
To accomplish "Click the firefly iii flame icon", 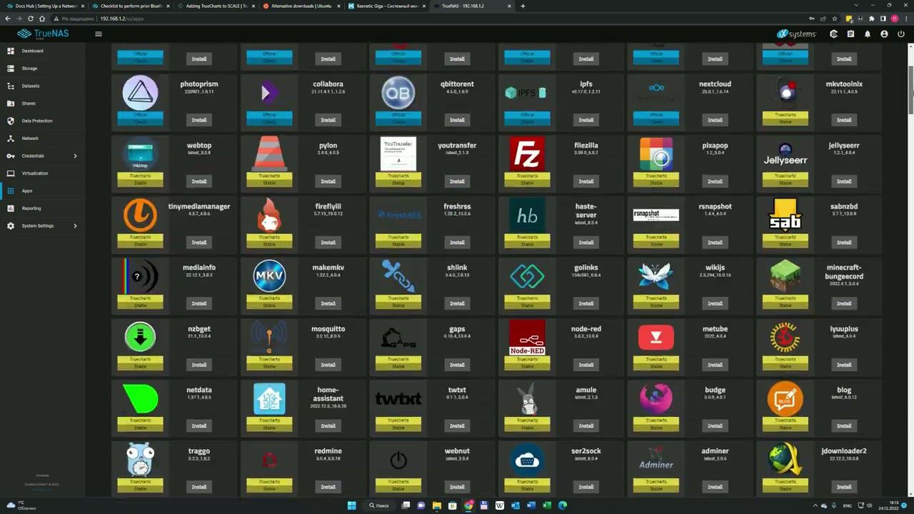I will [x=269, y=215].
